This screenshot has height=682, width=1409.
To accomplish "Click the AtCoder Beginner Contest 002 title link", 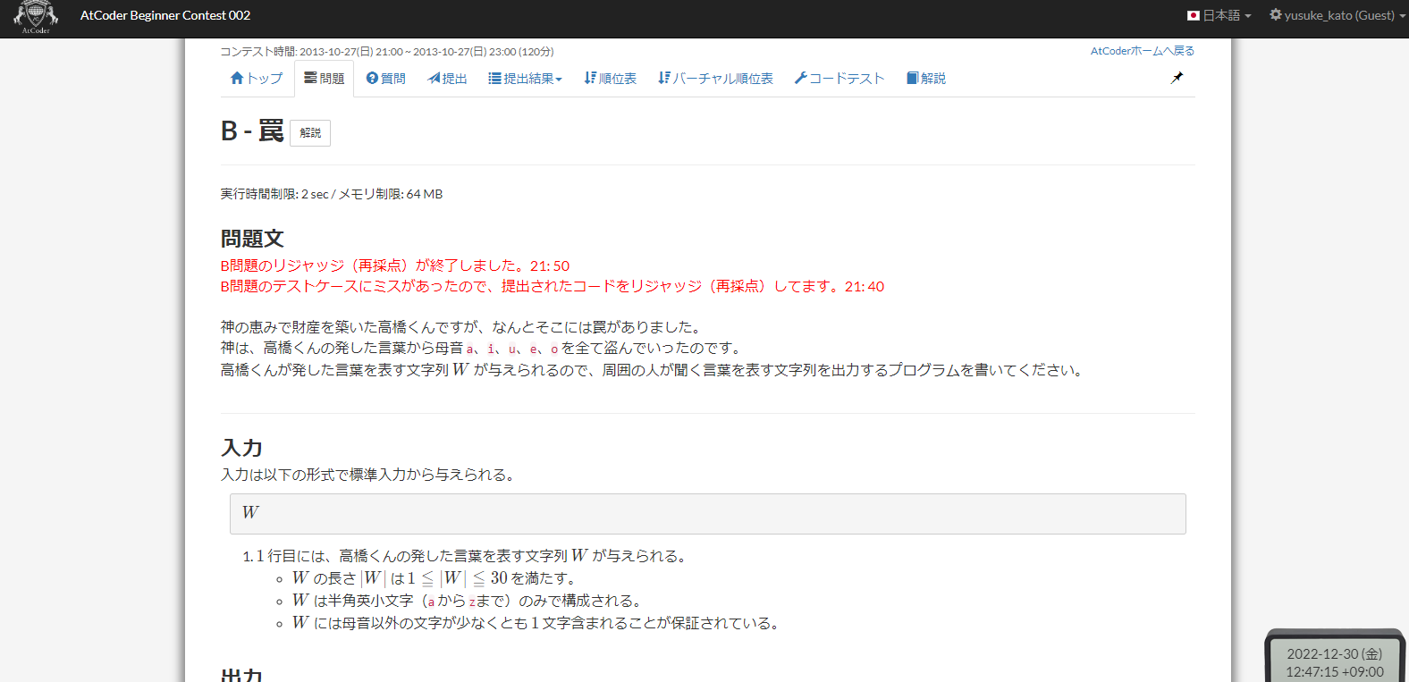I will (x=165, y=15).
